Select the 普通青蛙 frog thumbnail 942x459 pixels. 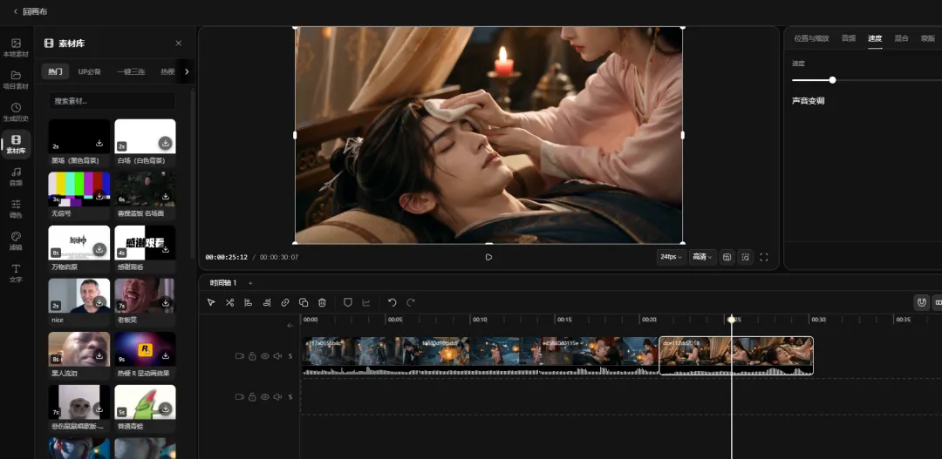146,402
